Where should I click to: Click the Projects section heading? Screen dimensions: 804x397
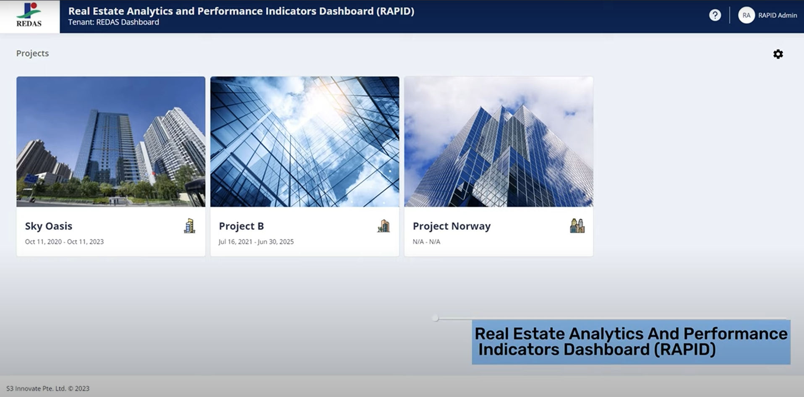pyautogui.click(x=32, y=53)
